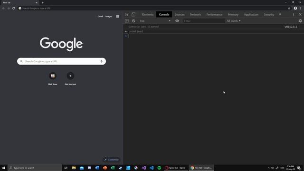The width and height of the screenshot is (304, 171).
Task: Click the browser forward arrow
Action: click(9, 9)
